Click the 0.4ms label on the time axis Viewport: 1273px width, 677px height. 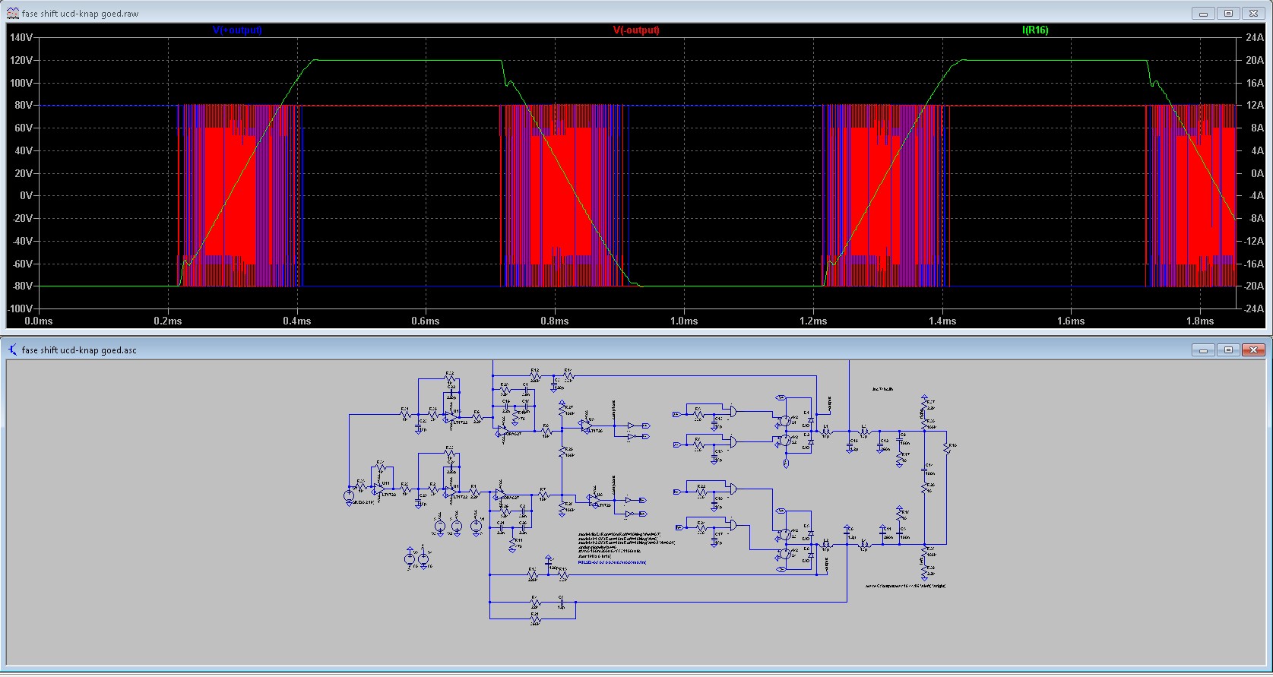pos(296,321)
